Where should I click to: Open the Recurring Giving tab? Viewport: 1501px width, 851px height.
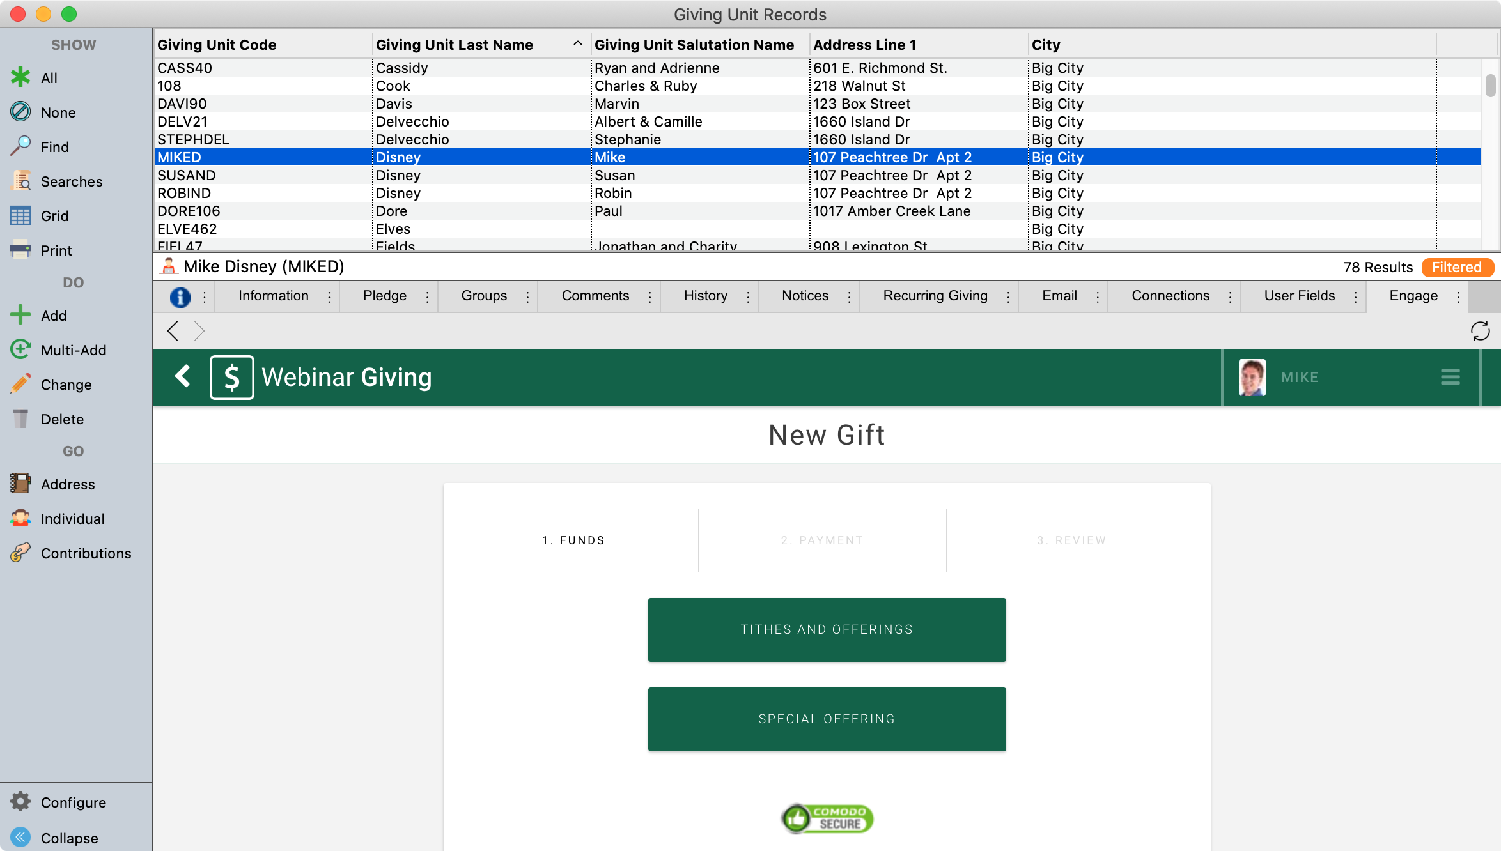coord(935,296)
